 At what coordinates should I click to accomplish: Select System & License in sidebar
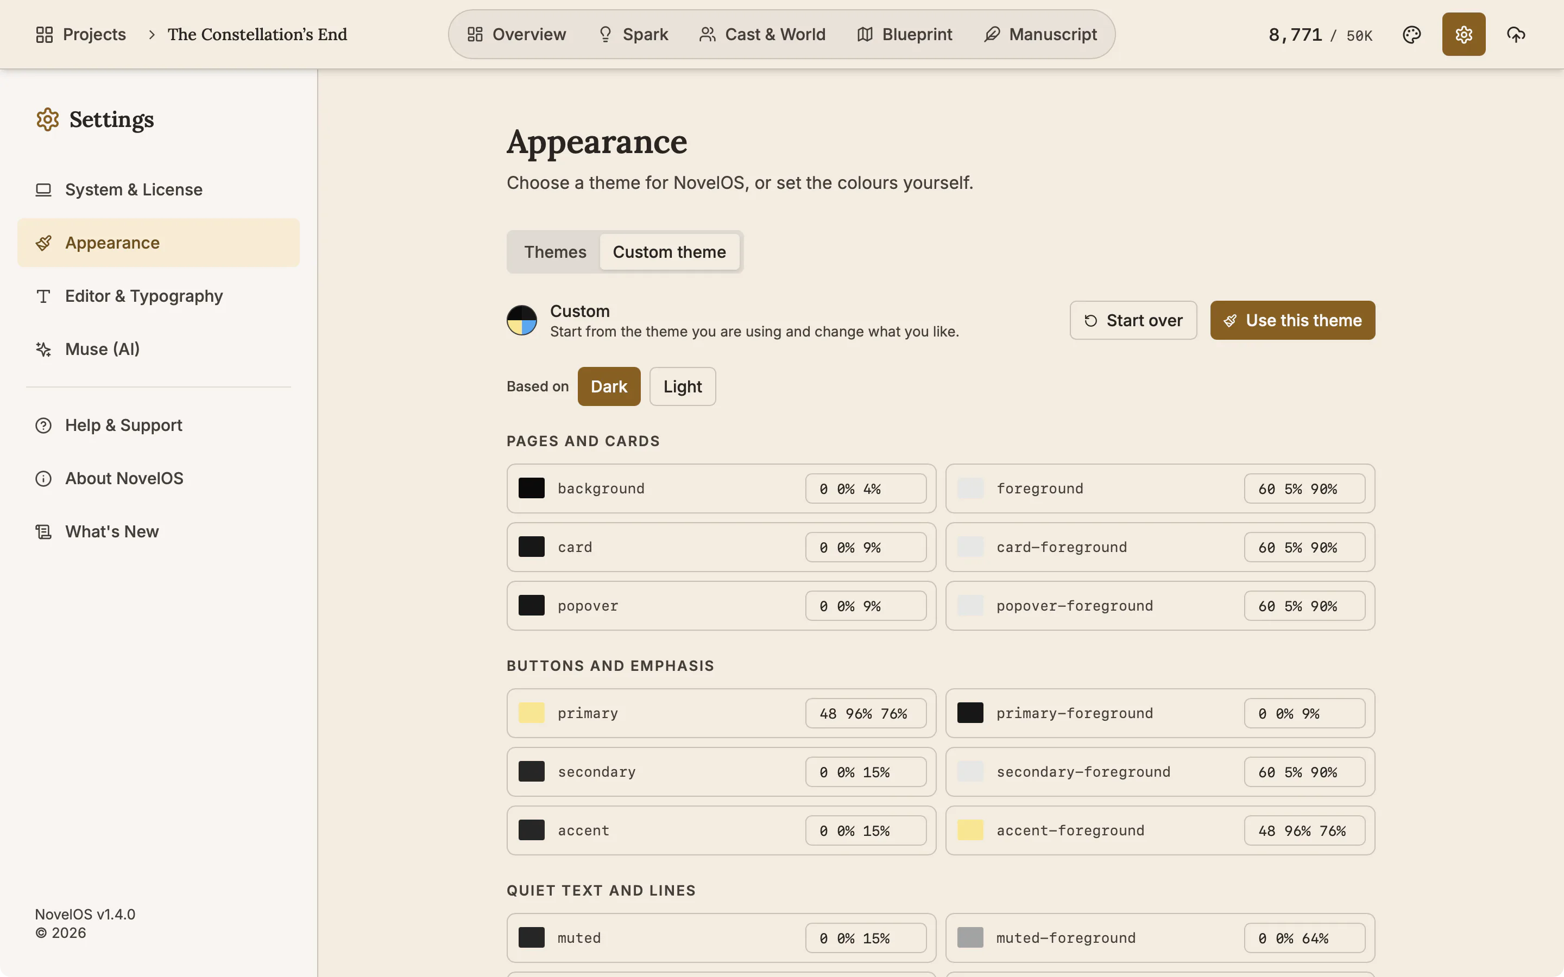coord(159,189)
